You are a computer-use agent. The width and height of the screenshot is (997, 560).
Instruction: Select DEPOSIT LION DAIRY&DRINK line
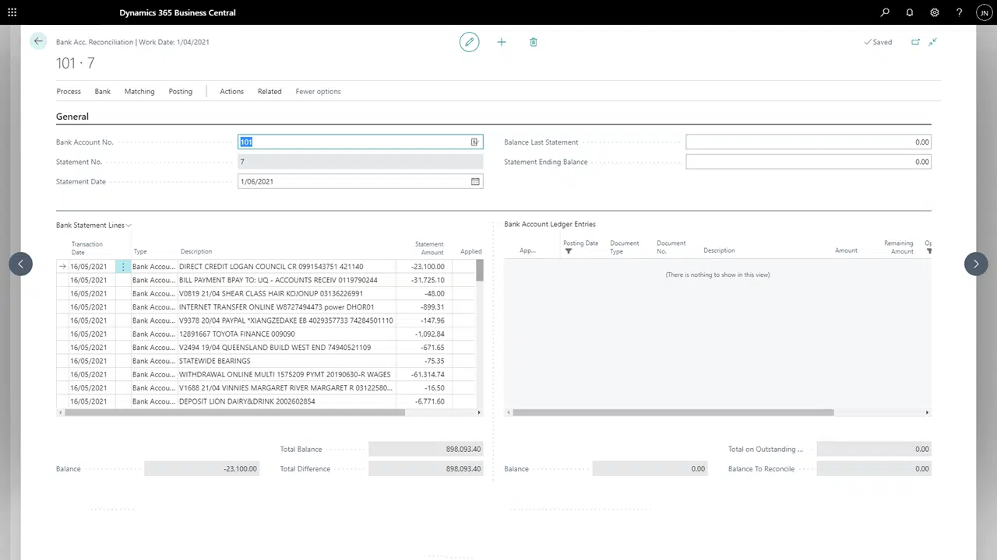247,401
